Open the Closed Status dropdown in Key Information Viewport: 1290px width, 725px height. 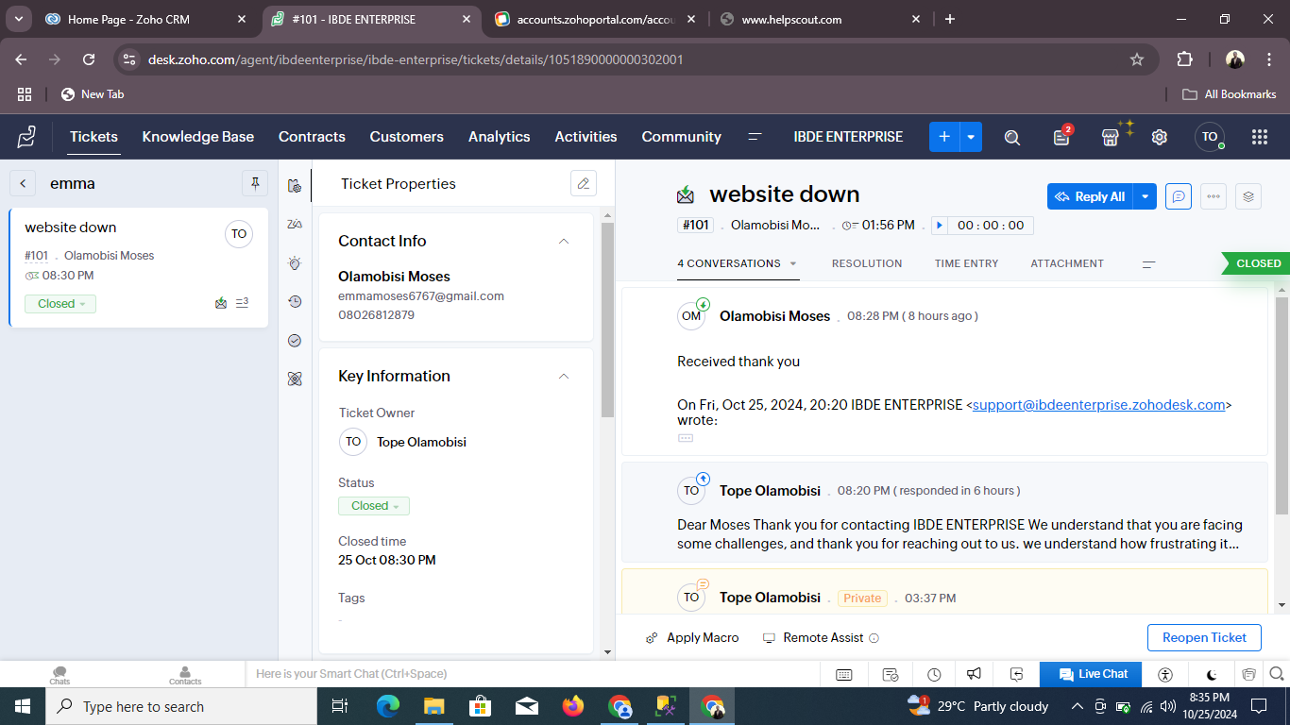[374, 506]
